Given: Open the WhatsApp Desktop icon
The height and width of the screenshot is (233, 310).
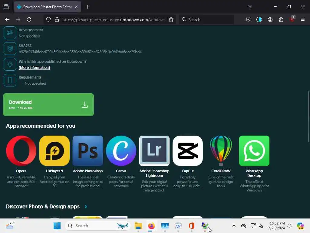Looking at the screenshot, I should [254, 151].
